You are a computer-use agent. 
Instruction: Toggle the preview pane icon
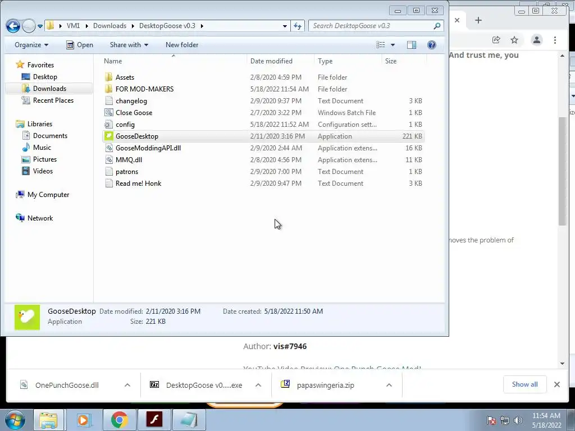[412, 45]
